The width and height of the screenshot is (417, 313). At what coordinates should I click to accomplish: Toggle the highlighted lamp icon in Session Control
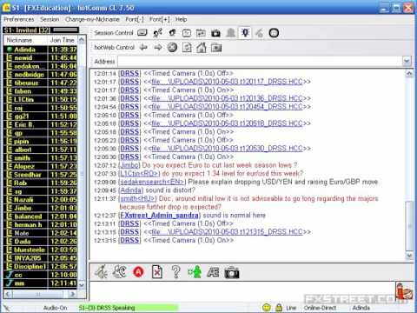(x=245, y=33)
